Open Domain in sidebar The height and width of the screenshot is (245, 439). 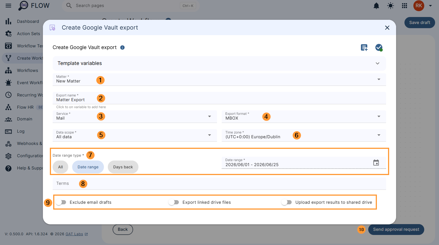pyautogui.click(x=25, y=119)
